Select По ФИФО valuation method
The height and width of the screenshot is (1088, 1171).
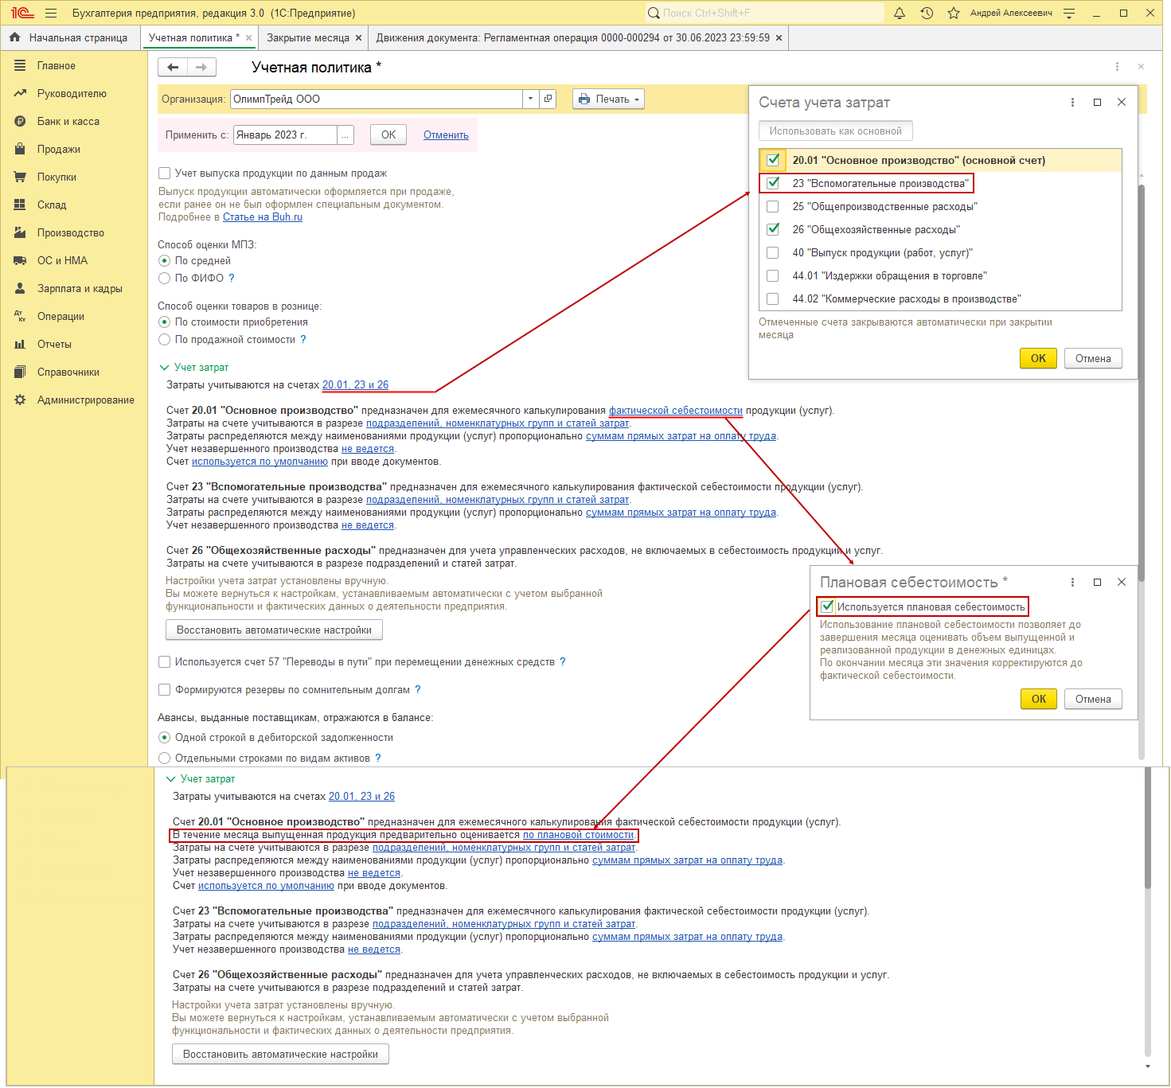pyautogui.click(x=164, y=279)
